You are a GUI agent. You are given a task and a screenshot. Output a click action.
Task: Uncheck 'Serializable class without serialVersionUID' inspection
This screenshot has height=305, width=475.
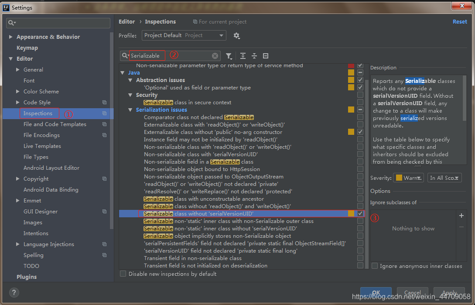coord(360,214)
